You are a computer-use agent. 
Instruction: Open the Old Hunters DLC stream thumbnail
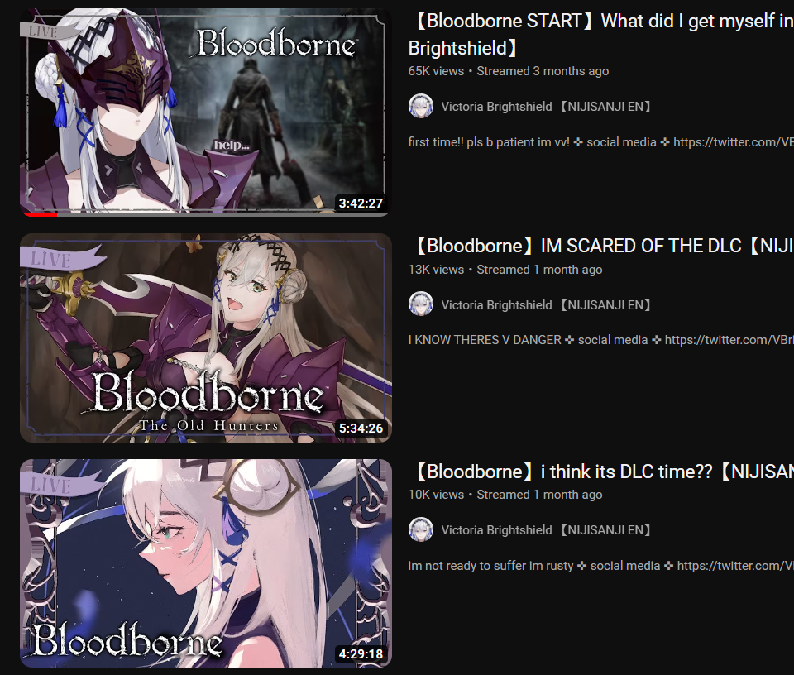click(x=205, y=337)
